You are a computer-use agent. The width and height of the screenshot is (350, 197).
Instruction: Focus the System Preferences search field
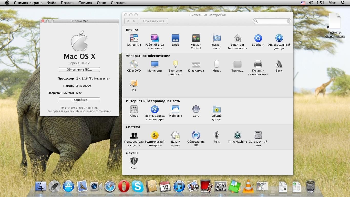pyautogui.click(x=272, y=21)
